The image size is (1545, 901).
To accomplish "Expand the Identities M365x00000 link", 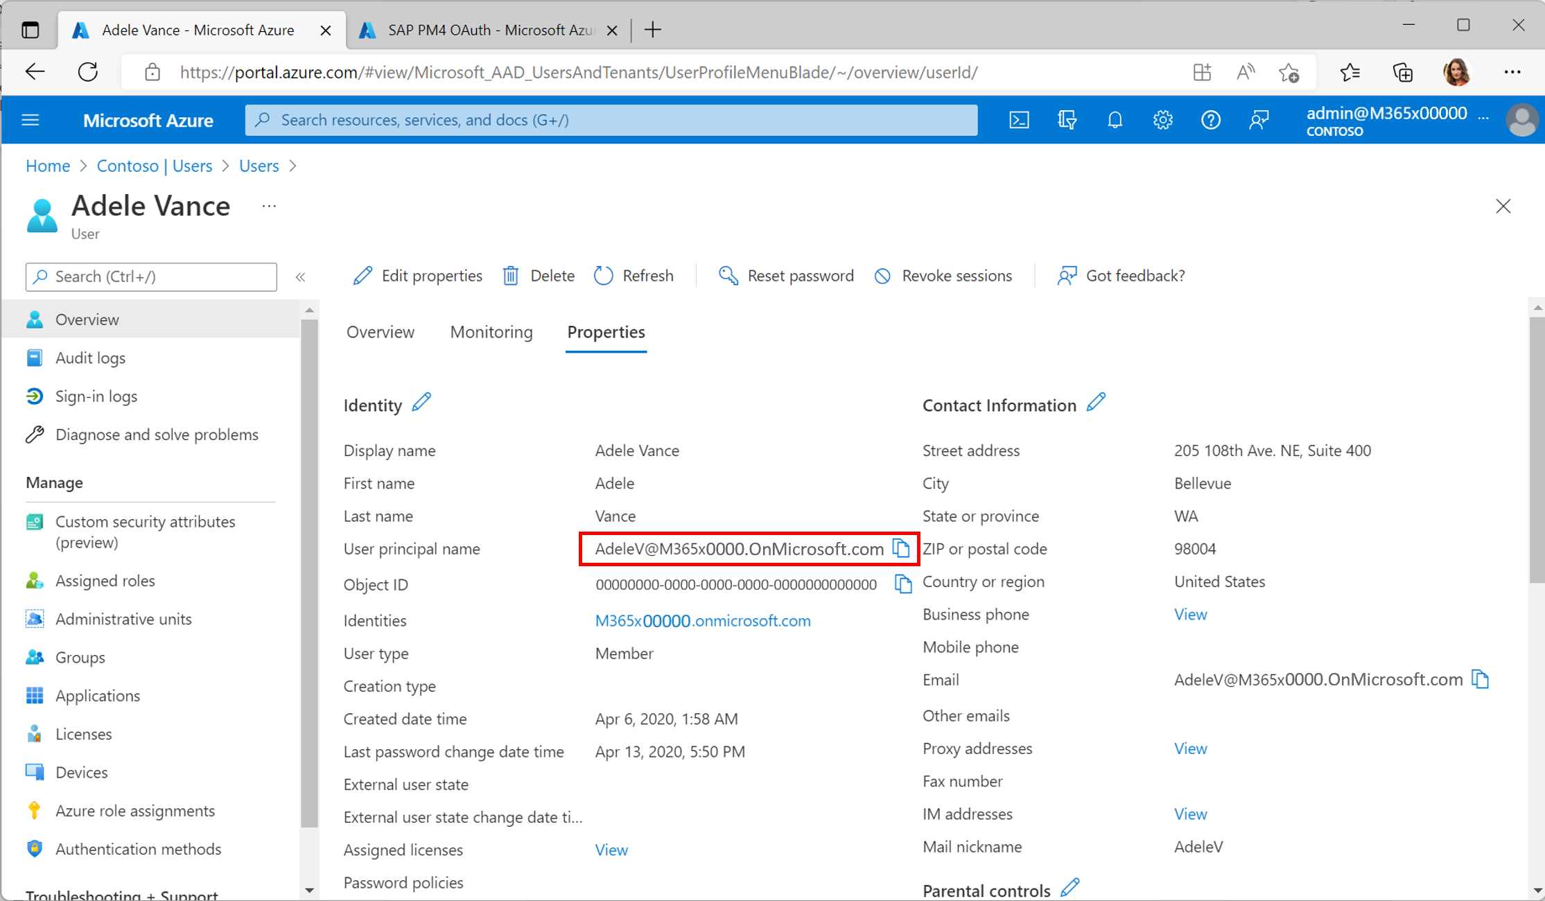I will click(x=701, y=620).
